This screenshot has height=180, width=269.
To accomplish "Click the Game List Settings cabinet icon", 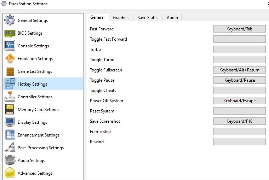I will pyautogui.click(x=10, y=71).
